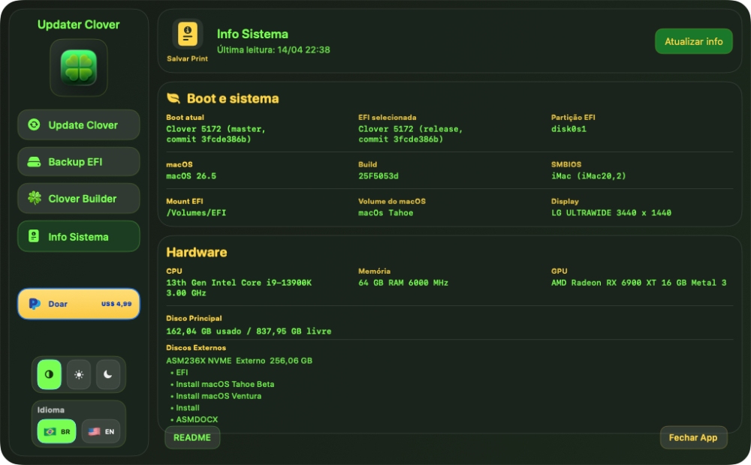Screen dimensions: 751x465
Task: Select the automatic contrast theme mode
Action: pyautogui.click(x=50, y=374)
